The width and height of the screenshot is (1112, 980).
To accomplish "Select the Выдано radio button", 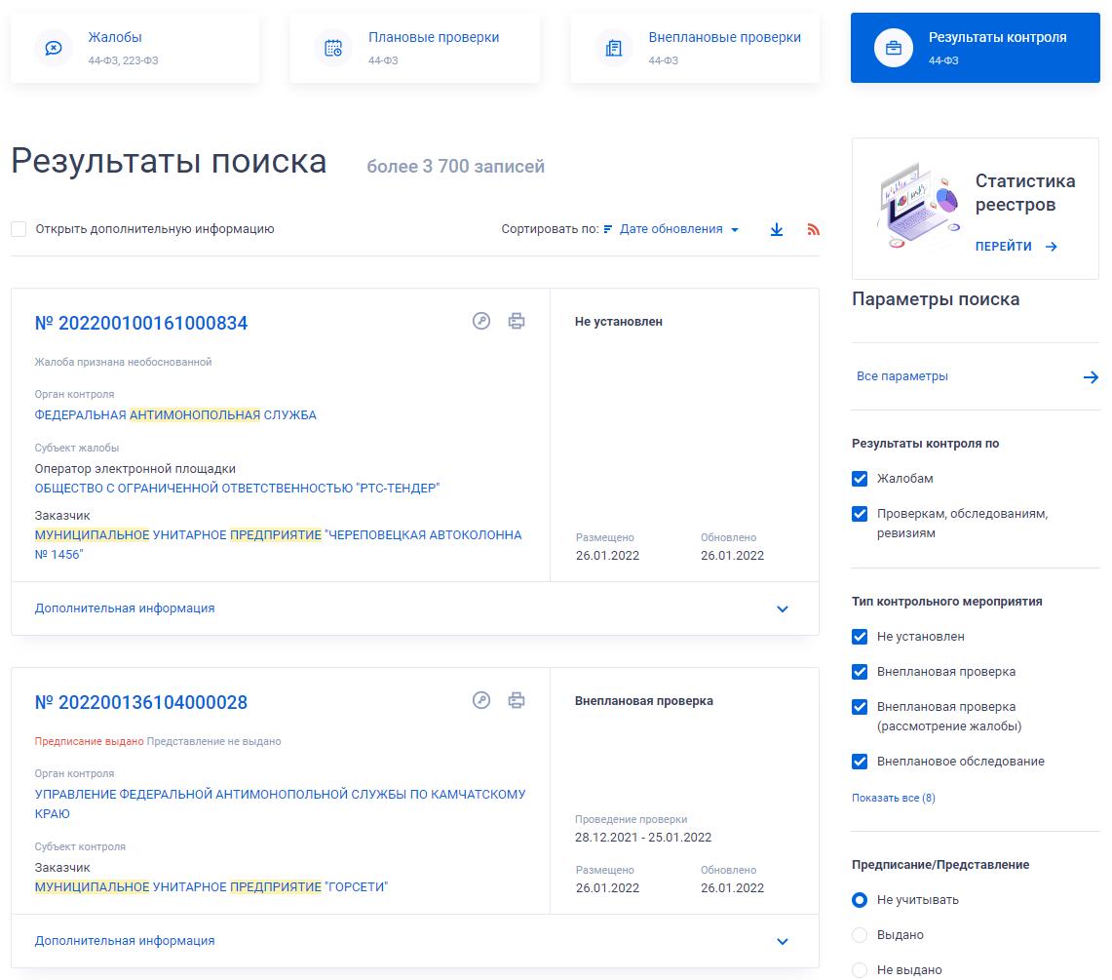I will 860,934.
